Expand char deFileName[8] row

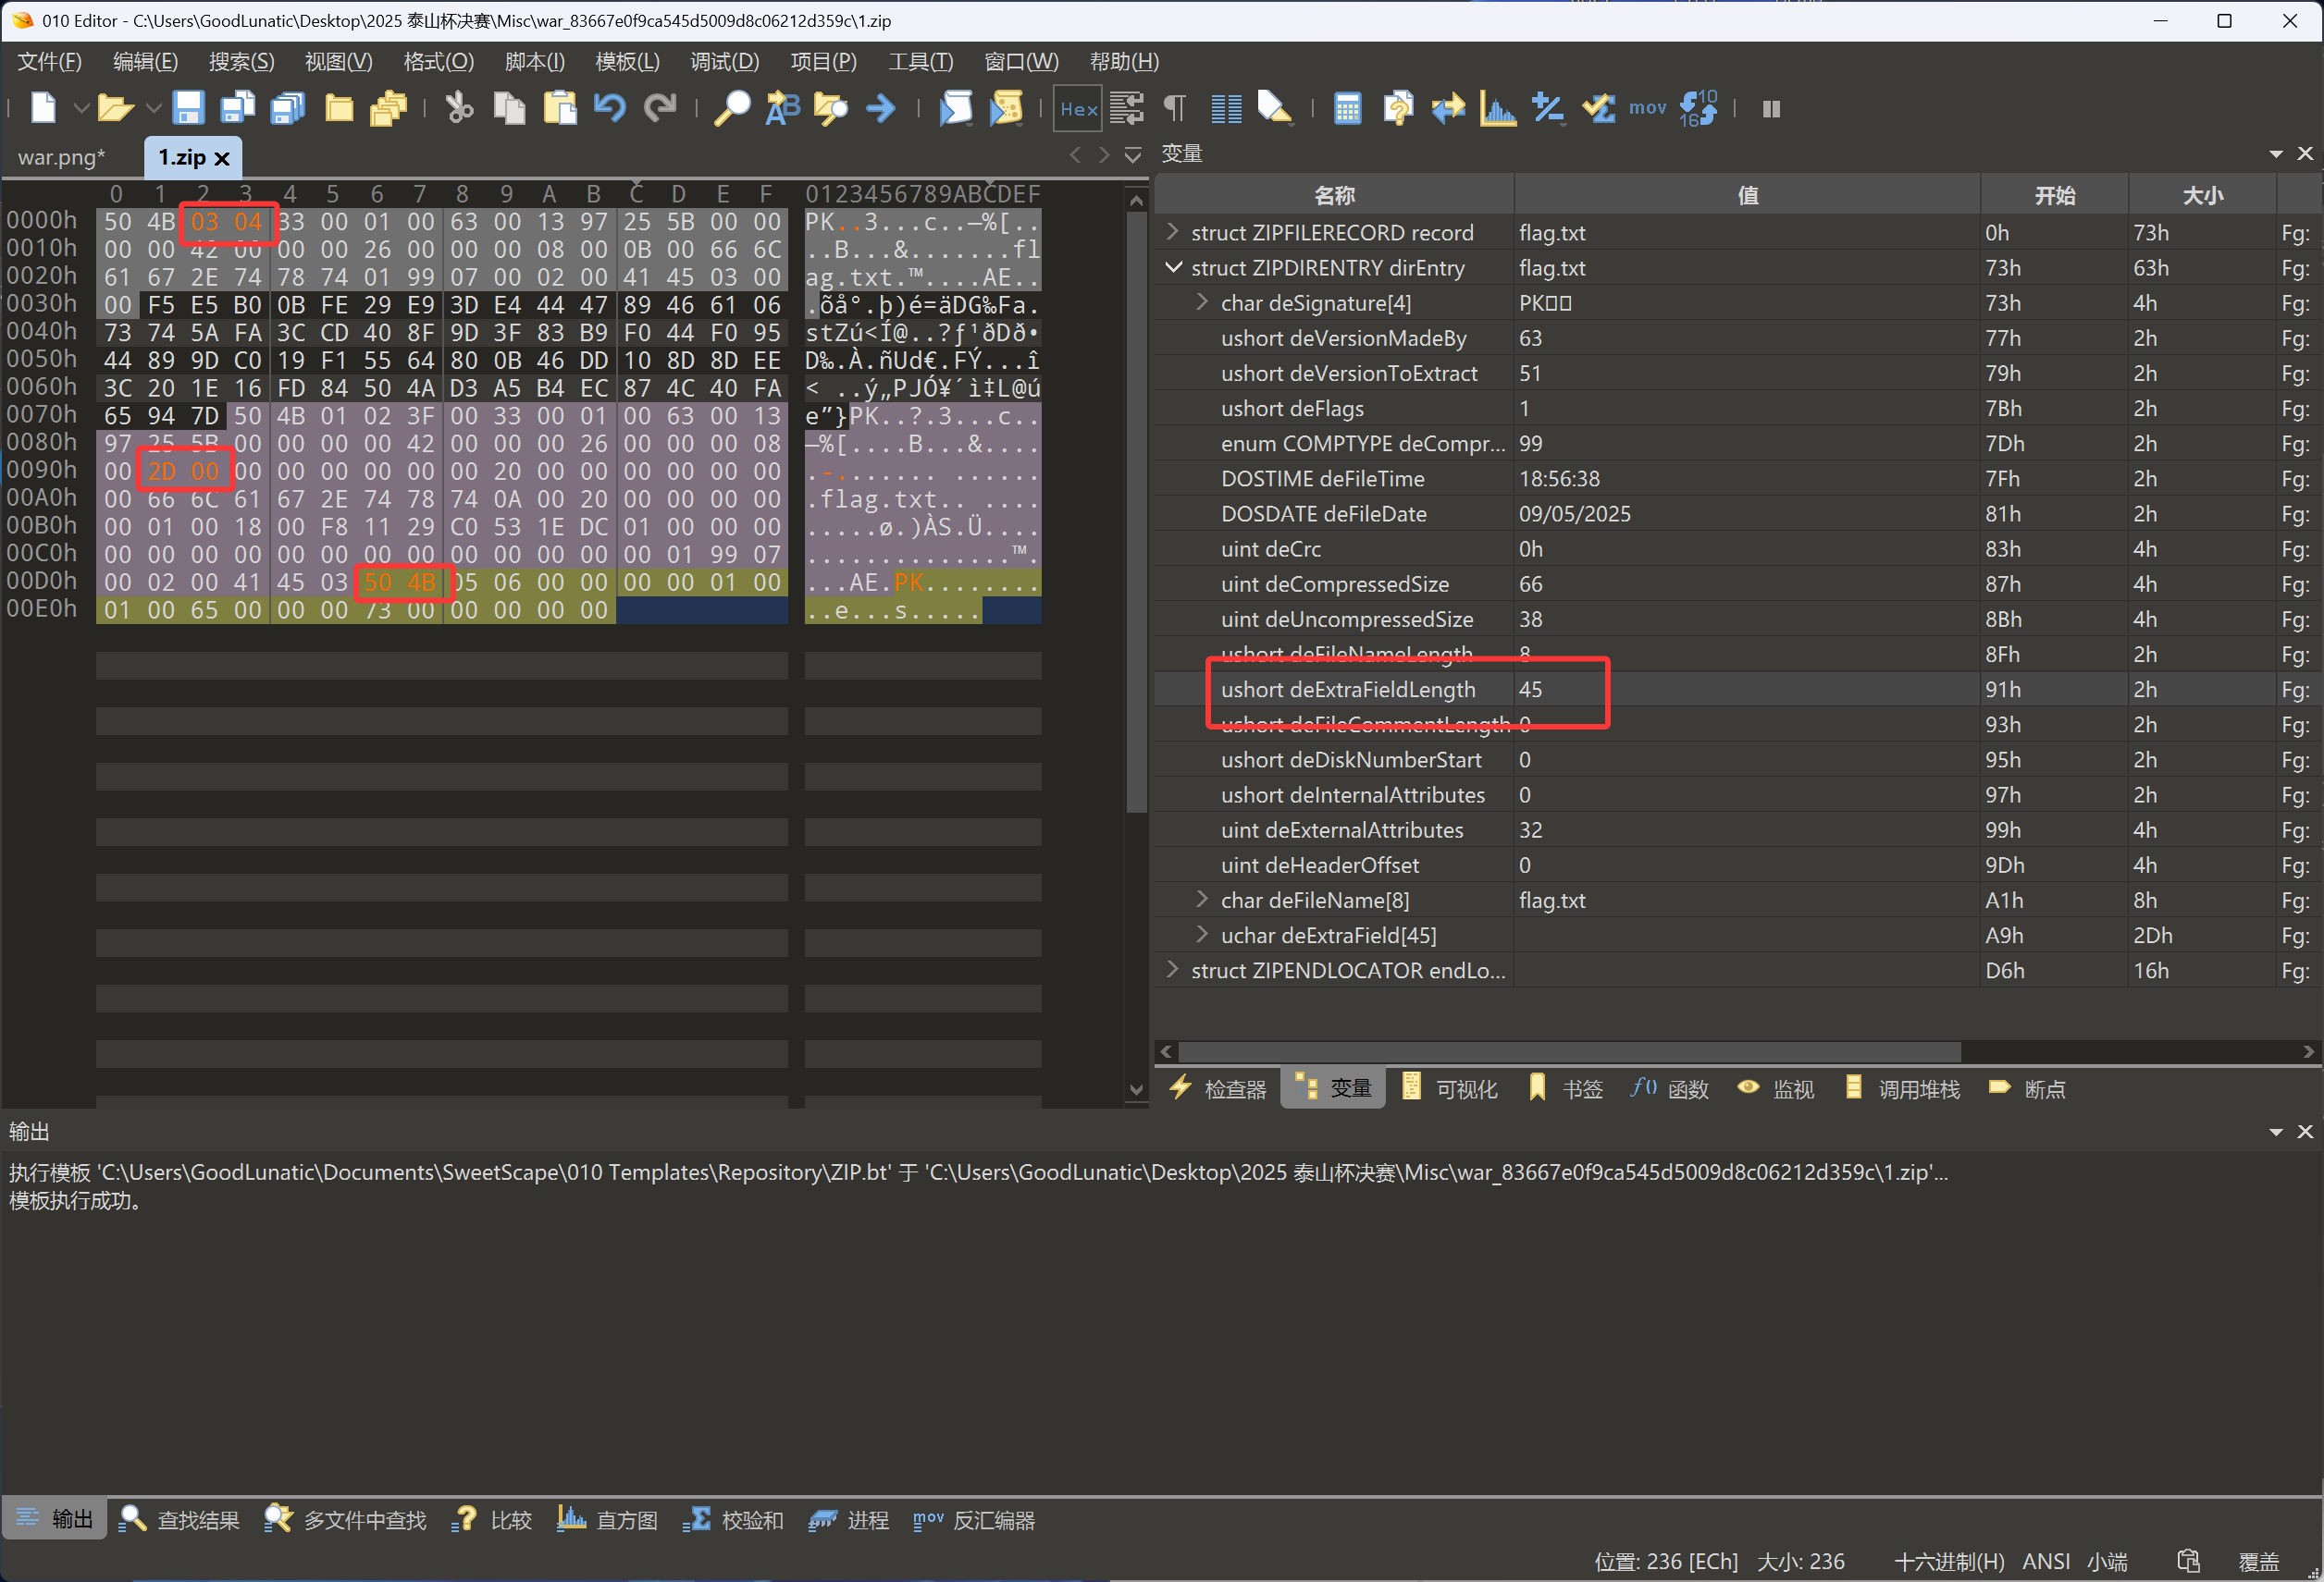pos(1202,900)
